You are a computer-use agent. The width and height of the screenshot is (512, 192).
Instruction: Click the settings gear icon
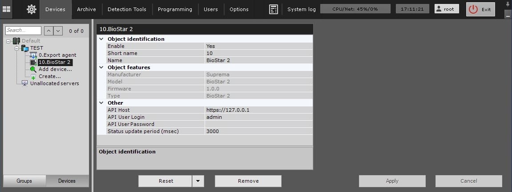(x=32, y=9)
